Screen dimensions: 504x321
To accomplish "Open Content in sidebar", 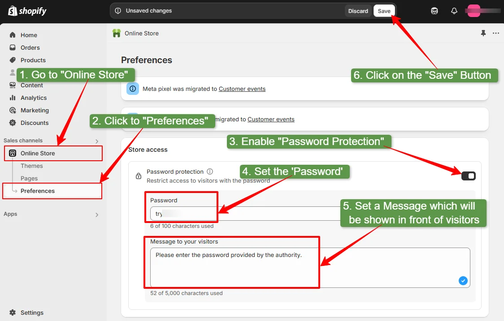I will pyautogui.click(x=31, y=85).
